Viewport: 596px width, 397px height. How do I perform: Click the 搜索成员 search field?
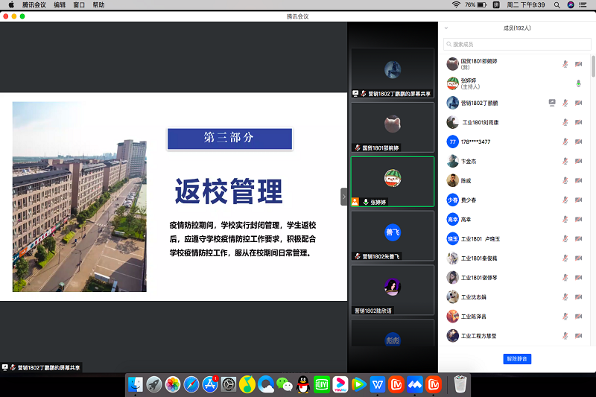click(517, 44)
